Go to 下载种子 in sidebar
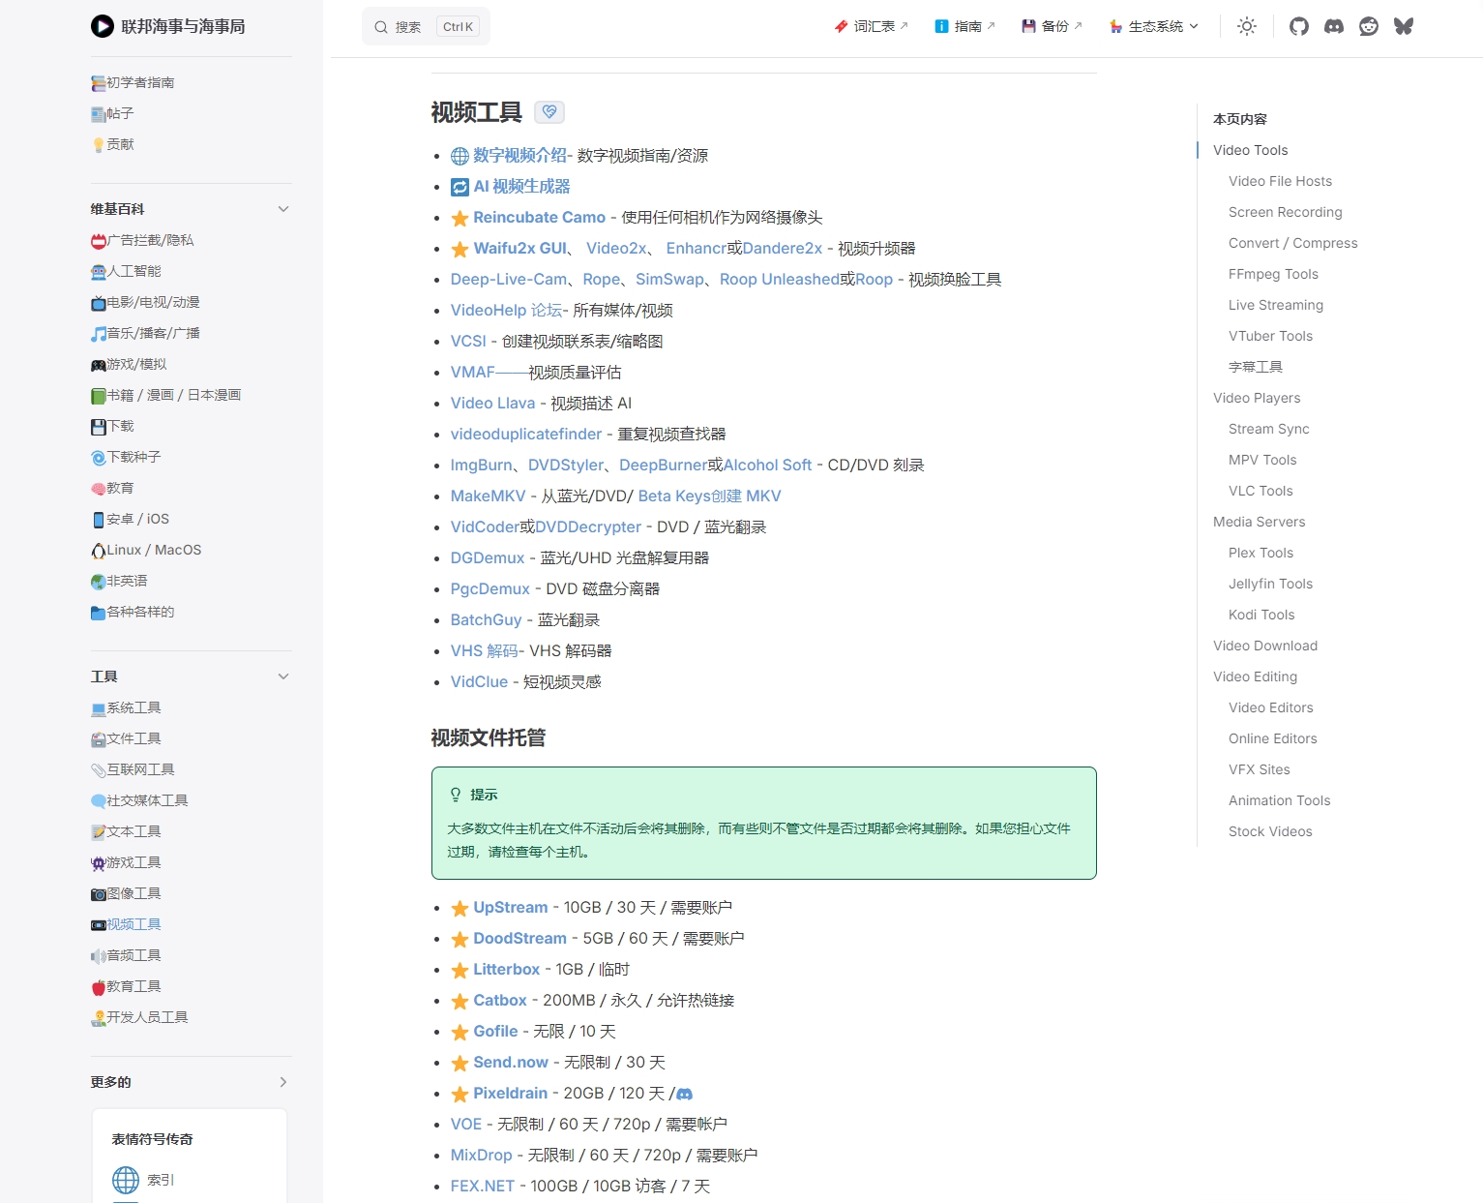The image size is (1483, 1203). tap(133, 457)
